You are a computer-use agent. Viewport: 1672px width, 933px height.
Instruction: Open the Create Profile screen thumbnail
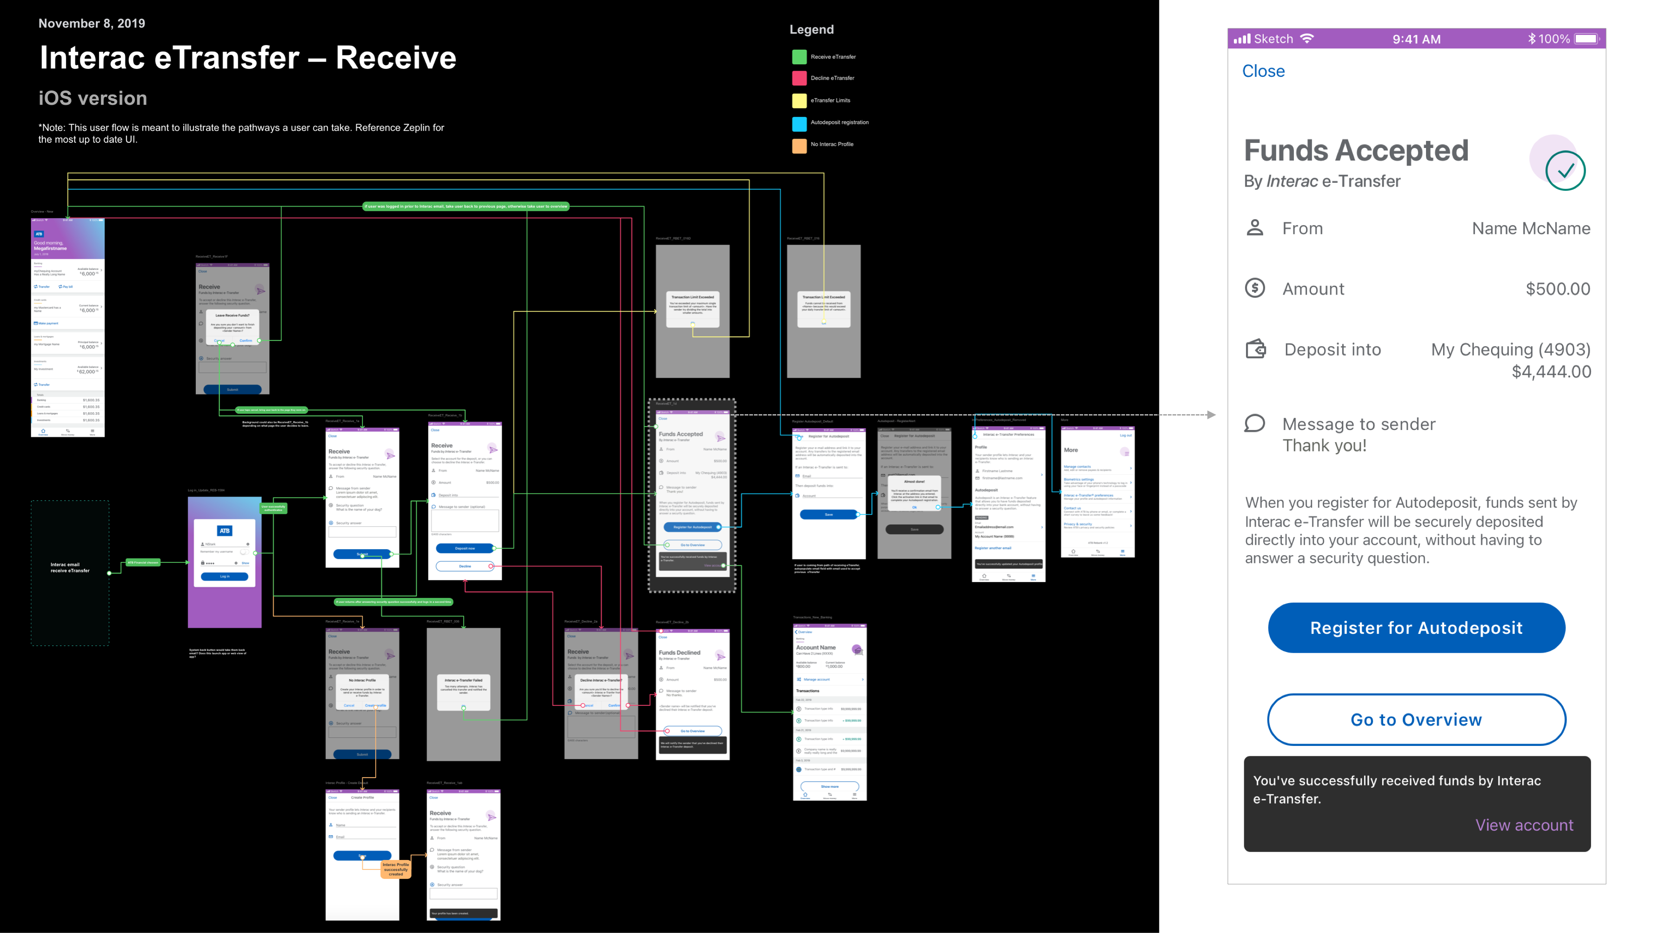pyautogui.click(x=362, y=854)
